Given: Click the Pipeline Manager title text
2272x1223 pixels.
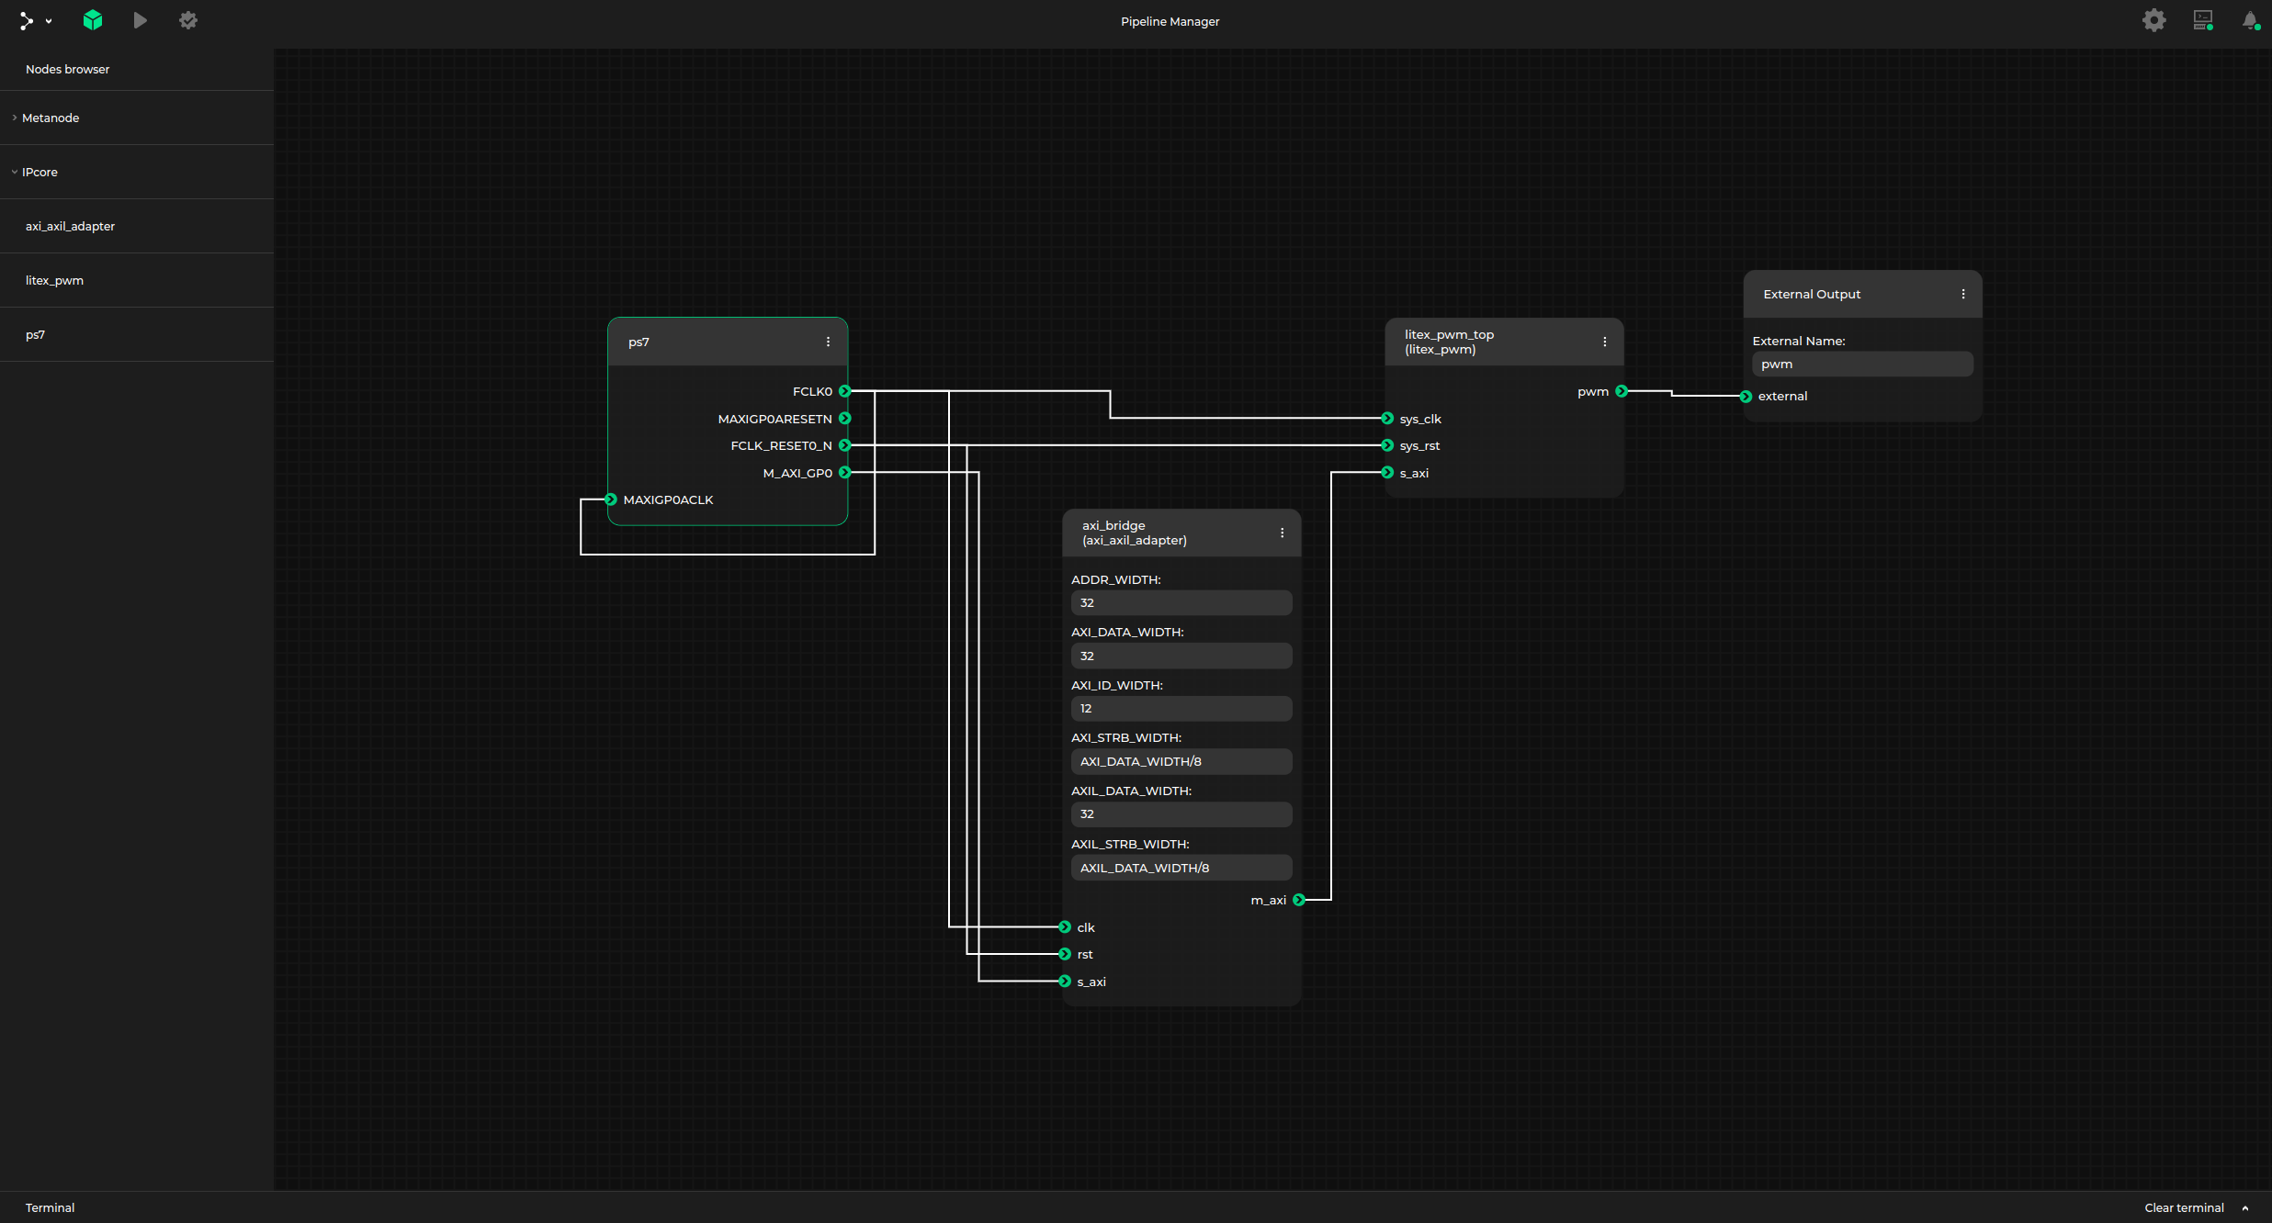Looking at the screenshot, I should 1170,21.
